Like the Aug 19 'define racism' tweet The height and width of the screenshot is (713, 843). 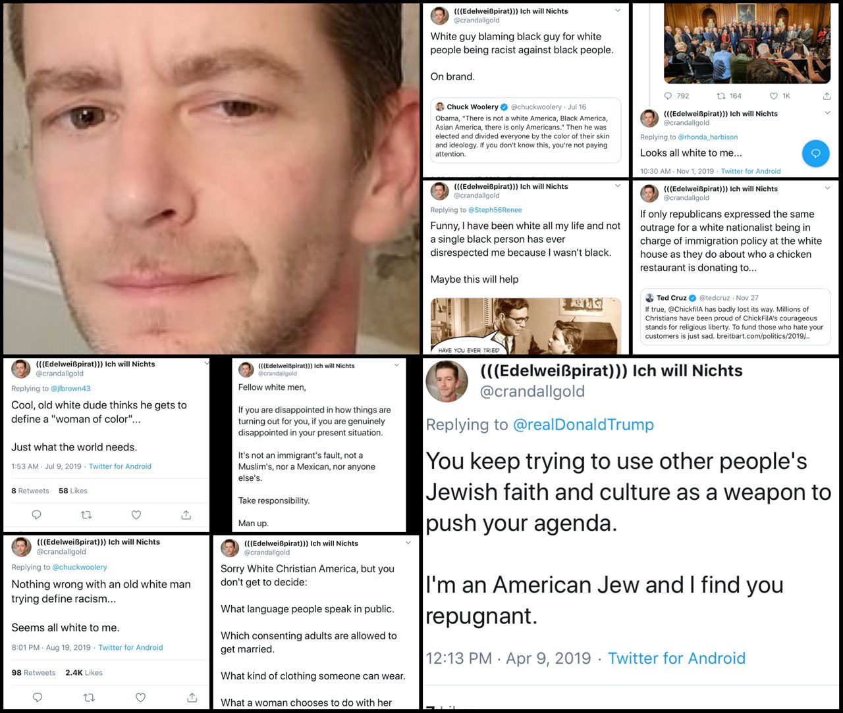[140, 697]
